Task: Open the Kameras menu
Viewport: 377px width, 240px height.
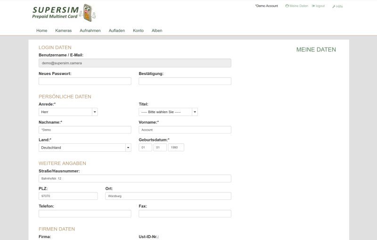Action: (x=63, y=31)
